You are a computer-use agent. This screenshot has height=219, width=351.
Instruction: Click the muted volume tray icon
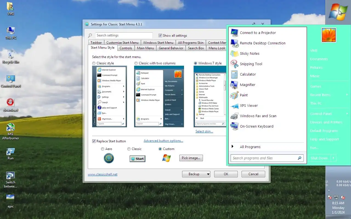[342, 197]
